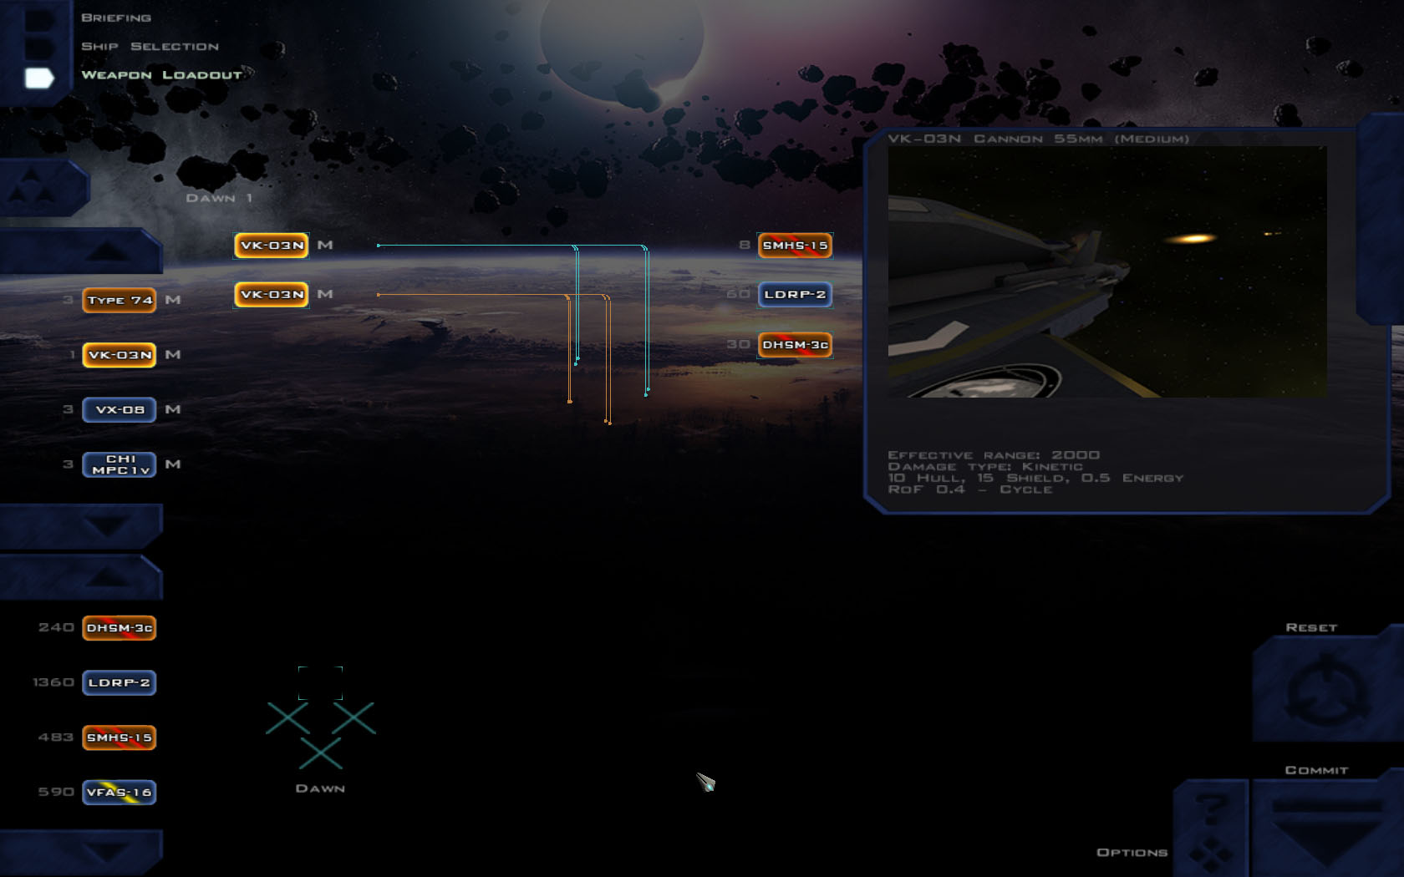
Task: Select the bottom Dawn wing X slot
Action: point(321,753)
